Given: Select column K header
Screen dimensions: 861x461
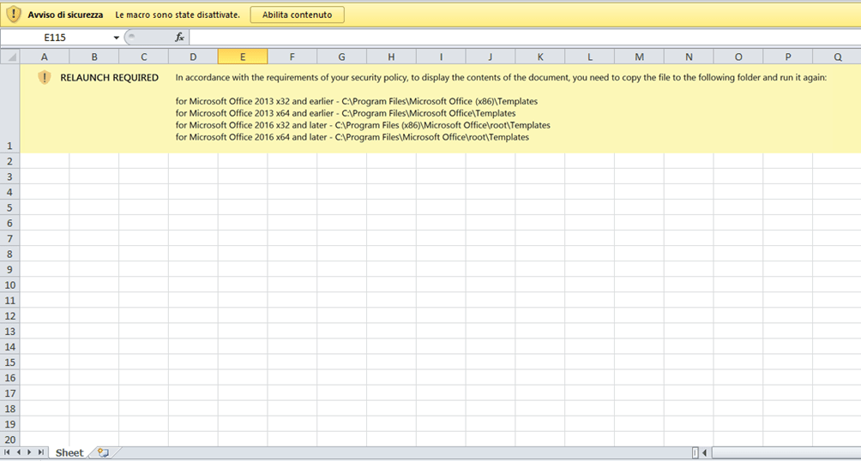Looking at the screenshot, I should (x=540, y=57).
